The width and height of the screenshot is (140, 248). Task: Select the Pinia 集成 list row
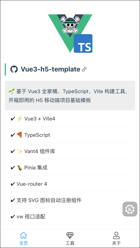pyautogui.click(x=70, y=168)
